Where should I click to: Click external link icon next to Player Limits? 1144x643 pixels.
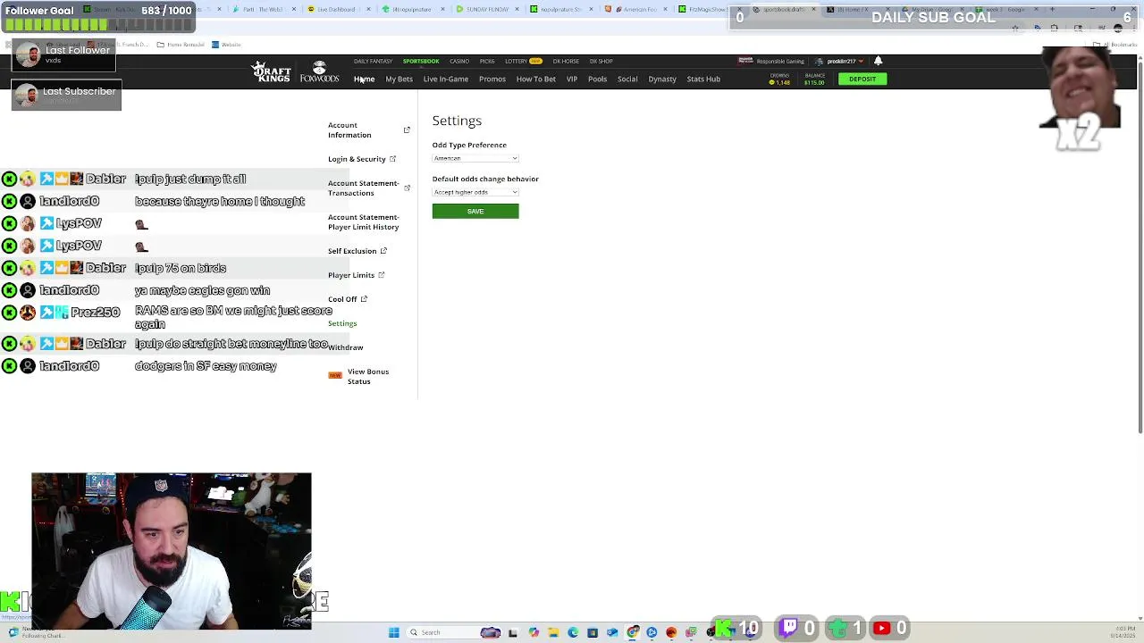click(x=381, y=275)
